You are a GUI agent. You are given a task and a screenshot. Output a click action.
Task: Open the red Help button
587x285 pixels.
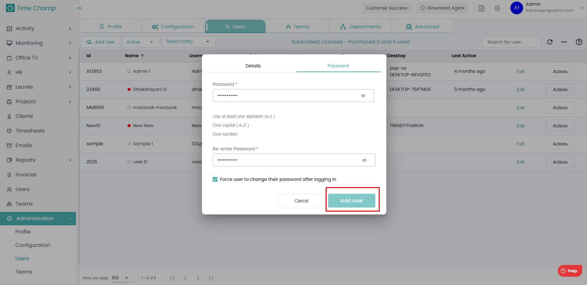tap(570, 271)
